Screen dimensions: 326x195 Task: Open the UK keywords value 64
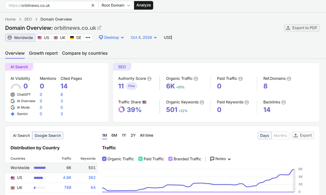pyautogui.click(x=93, y=187)
